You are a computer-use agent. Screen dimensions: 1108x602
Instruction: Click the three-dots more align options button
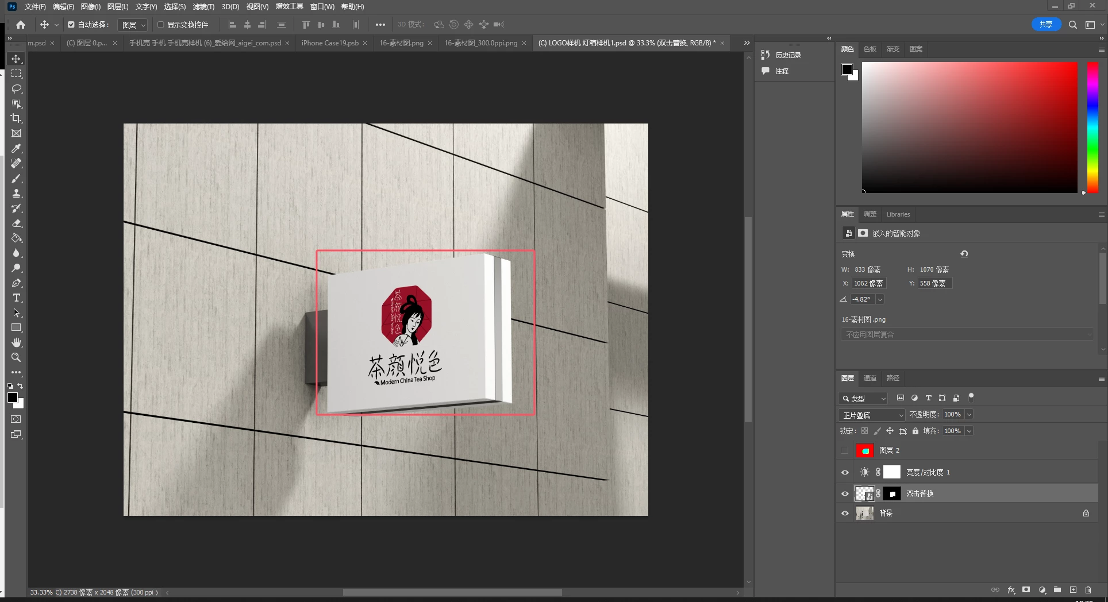point(380,25)
